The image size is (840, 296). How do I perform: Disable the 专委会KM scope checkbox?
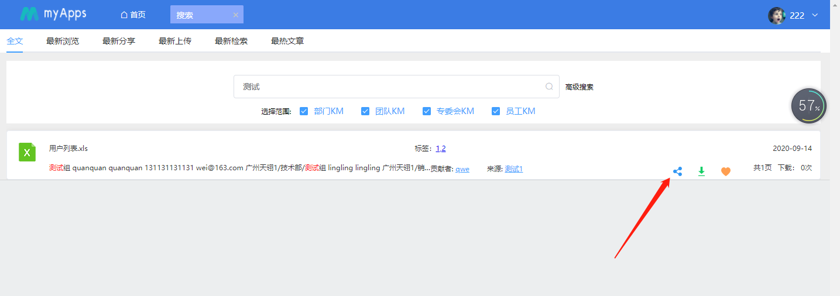coord(427,111)
